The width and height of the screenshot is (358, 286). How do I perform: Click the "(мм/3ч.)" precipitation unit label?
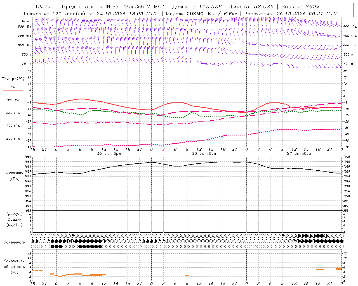point(15,214)
